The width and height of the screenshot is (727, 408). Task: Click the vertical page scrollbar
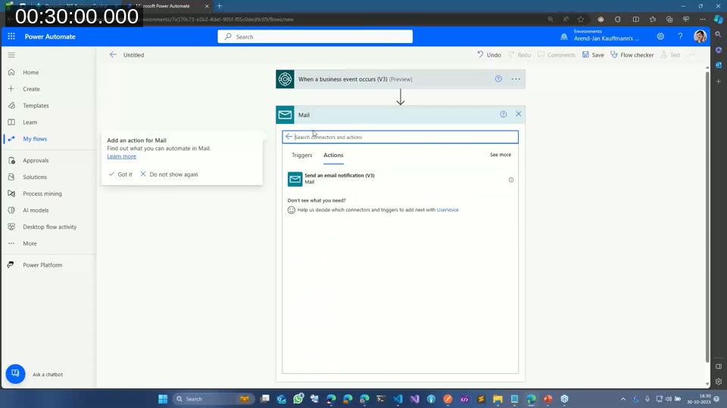click(x=707, y=217)
